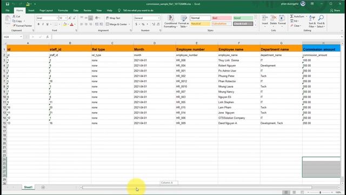
Task: Click the Borders icon in Font group
Action: coord(56,24)
